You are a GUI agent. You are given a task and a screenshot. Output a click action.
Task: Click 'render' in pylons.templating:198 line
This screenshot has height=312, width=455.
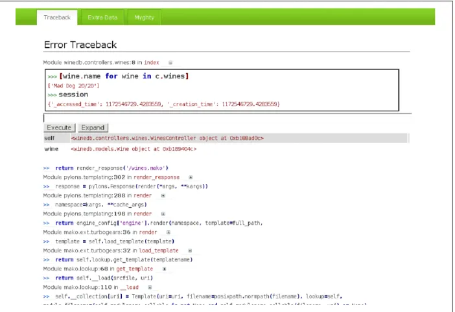coord(143,214)
